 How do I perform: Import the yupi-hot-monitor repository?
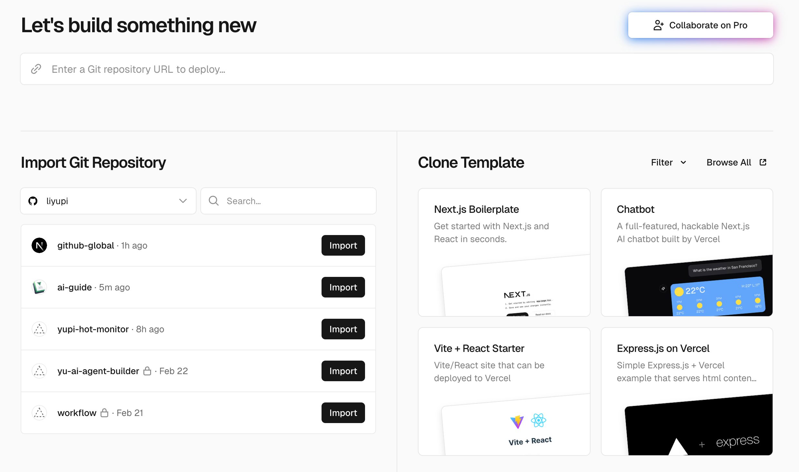coord(343,329)
